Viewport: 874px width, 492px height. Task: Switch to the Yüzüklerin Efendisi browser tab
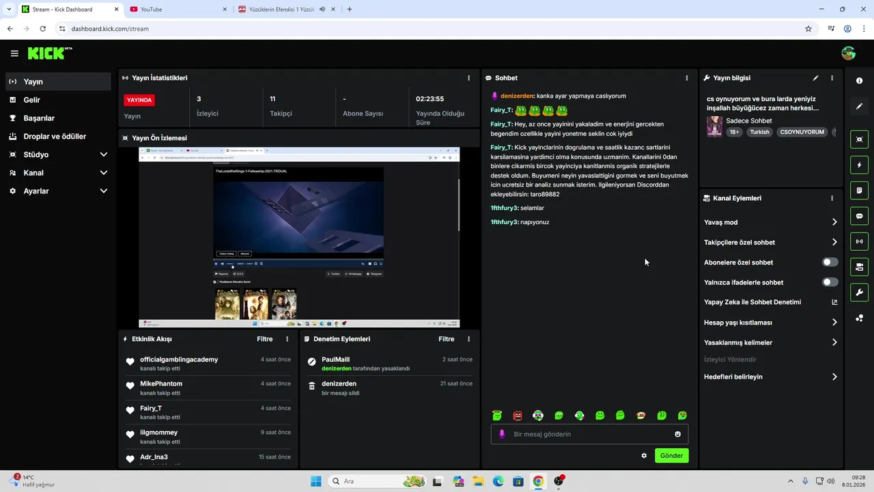(287, 10)
